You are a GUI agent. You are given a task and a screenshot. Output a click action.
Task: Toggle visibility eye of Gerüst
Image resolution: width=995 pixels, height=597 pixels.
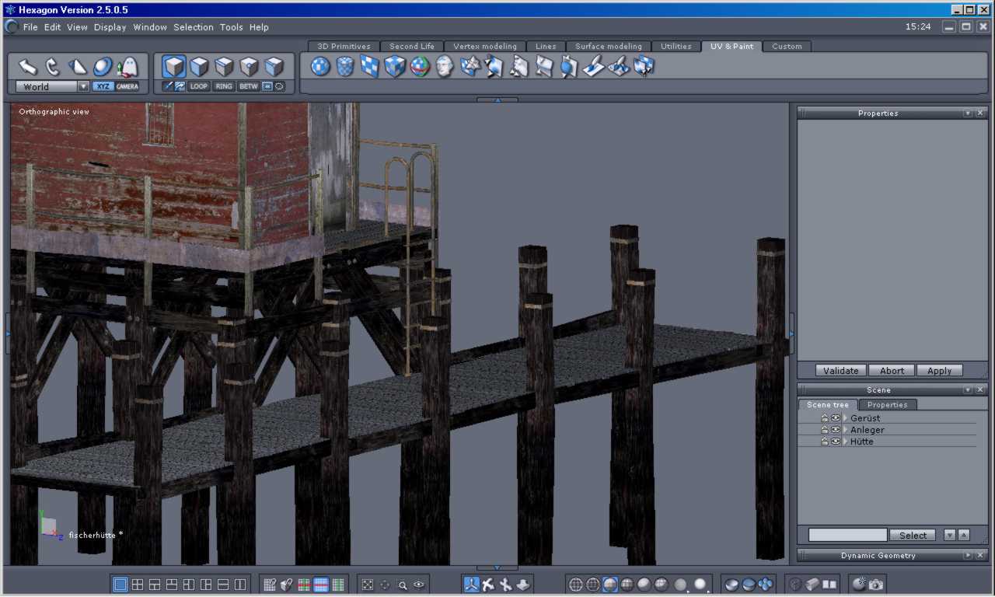pyautogui.click(x=836, y=418)
